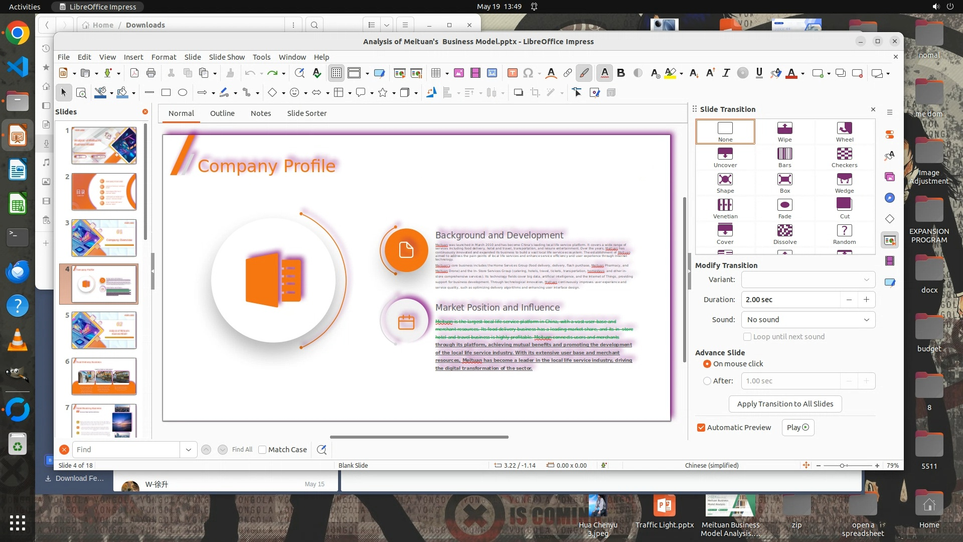Open the Find history dropdown arrow

(188, 450)
